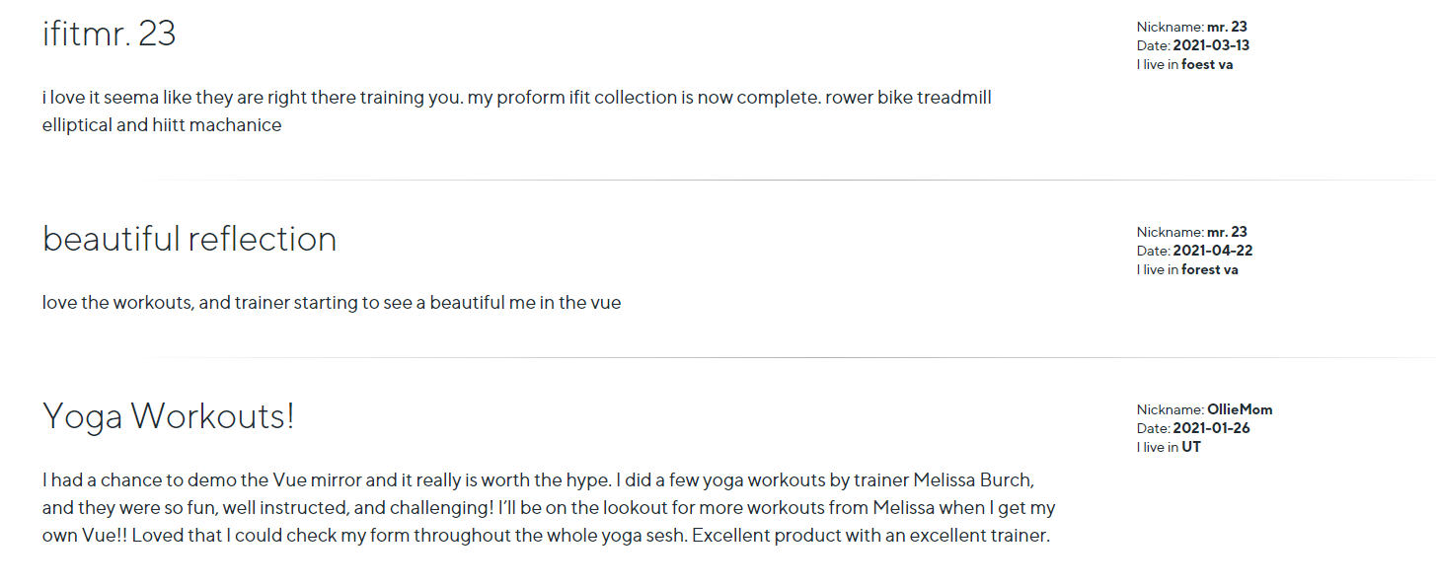Click the date 2021-01-26
The image size is (1436, 587).
(x=1211, y=428)
